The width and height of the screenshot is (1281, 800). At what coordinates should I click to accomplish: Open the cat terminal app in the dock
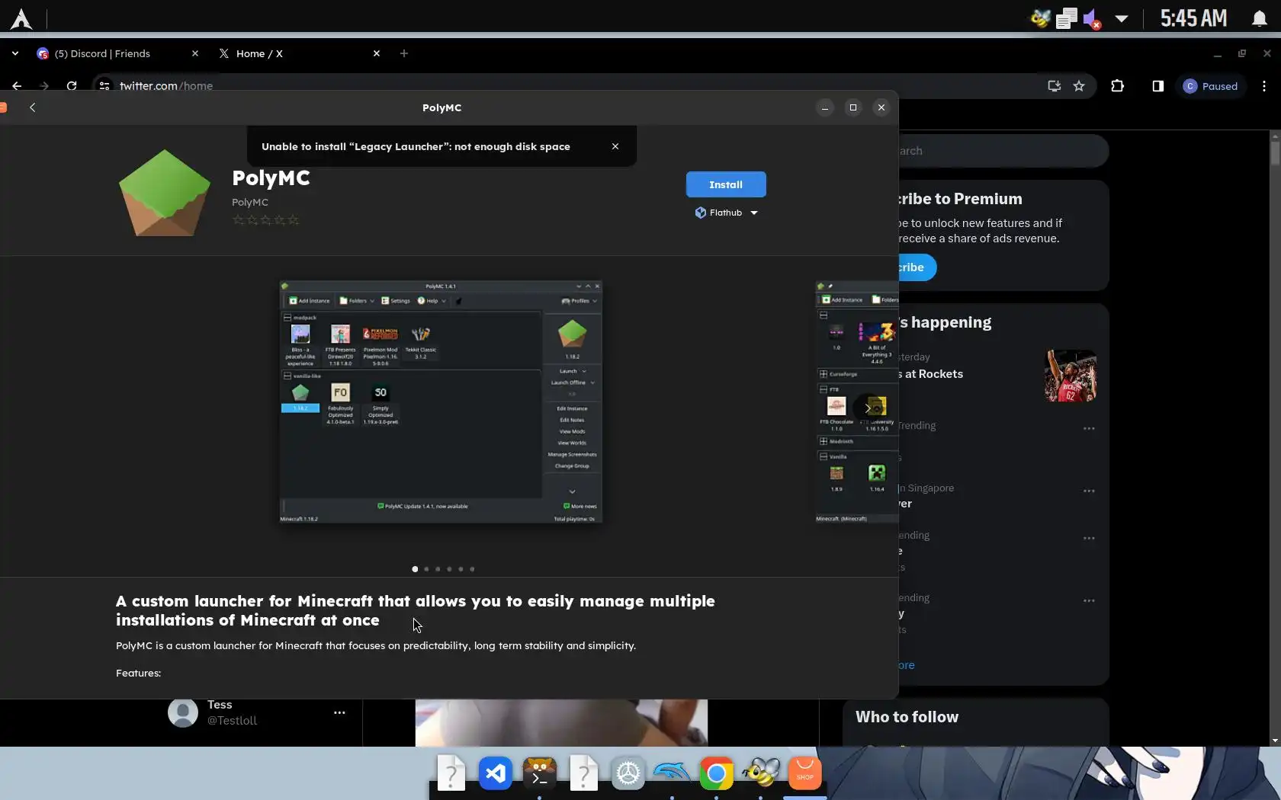pyautogui.click(x=540, y=774)
